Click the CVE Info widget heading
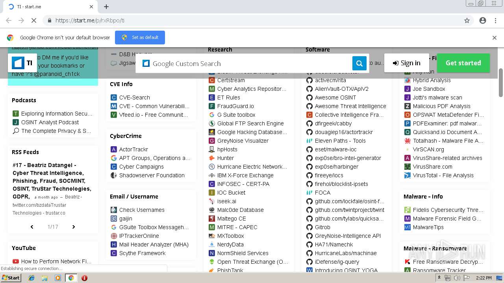This screenshot has height=283, width=504. [x=121, y=84]
